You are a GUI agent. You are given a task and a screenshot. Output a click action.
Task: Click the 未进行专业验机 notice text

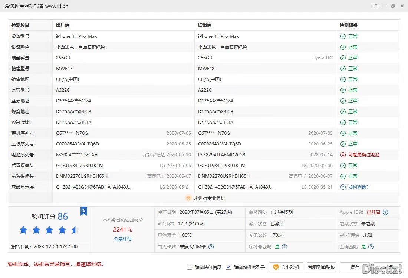[x=210, y=198]
